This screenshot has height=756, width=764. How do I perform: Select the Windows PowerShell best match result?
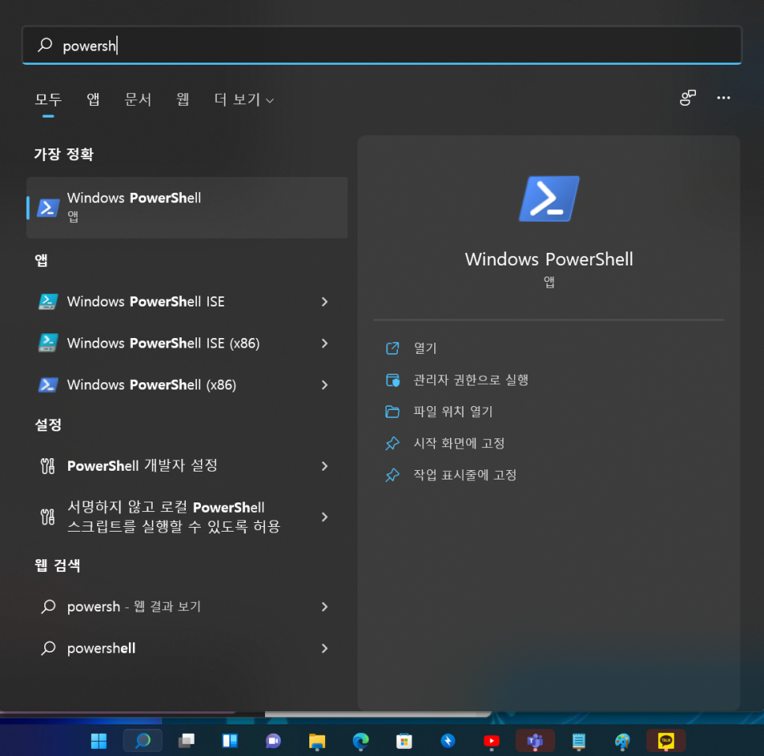tap(187, 208)
